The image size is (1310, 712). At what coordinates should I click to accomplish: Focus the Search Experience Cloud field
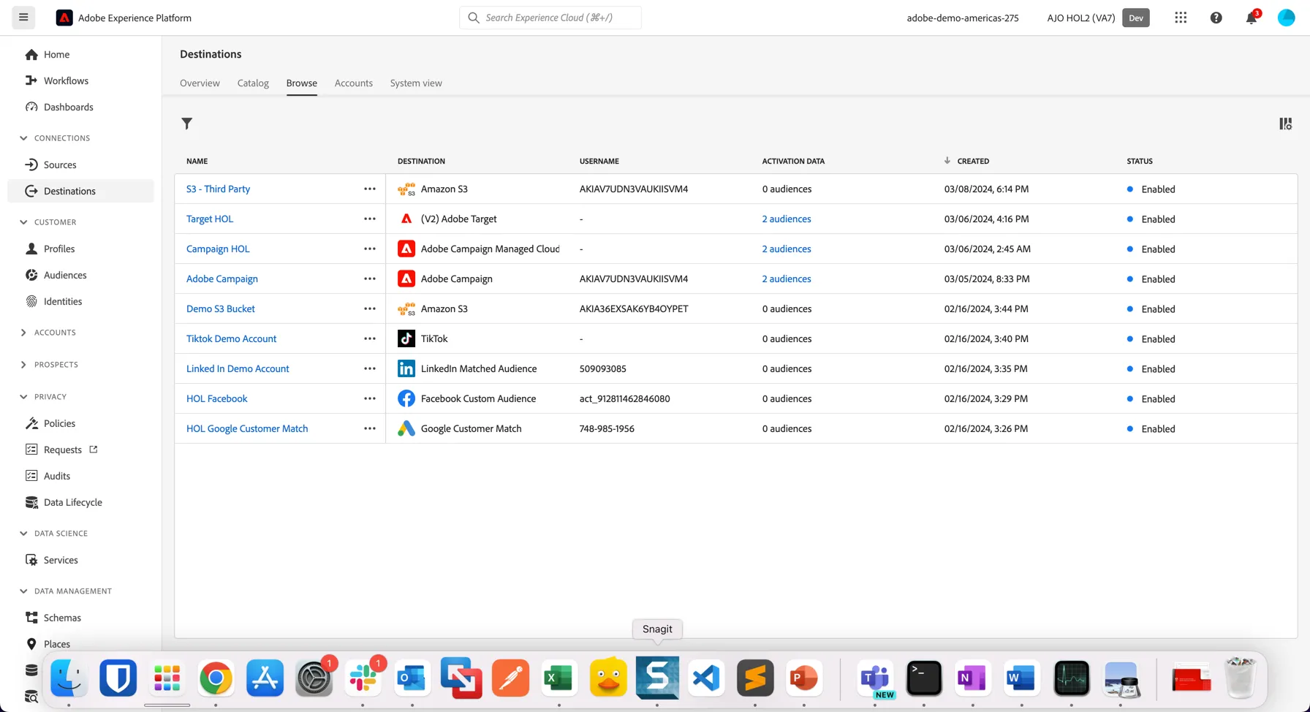click(x=550, y=18)
